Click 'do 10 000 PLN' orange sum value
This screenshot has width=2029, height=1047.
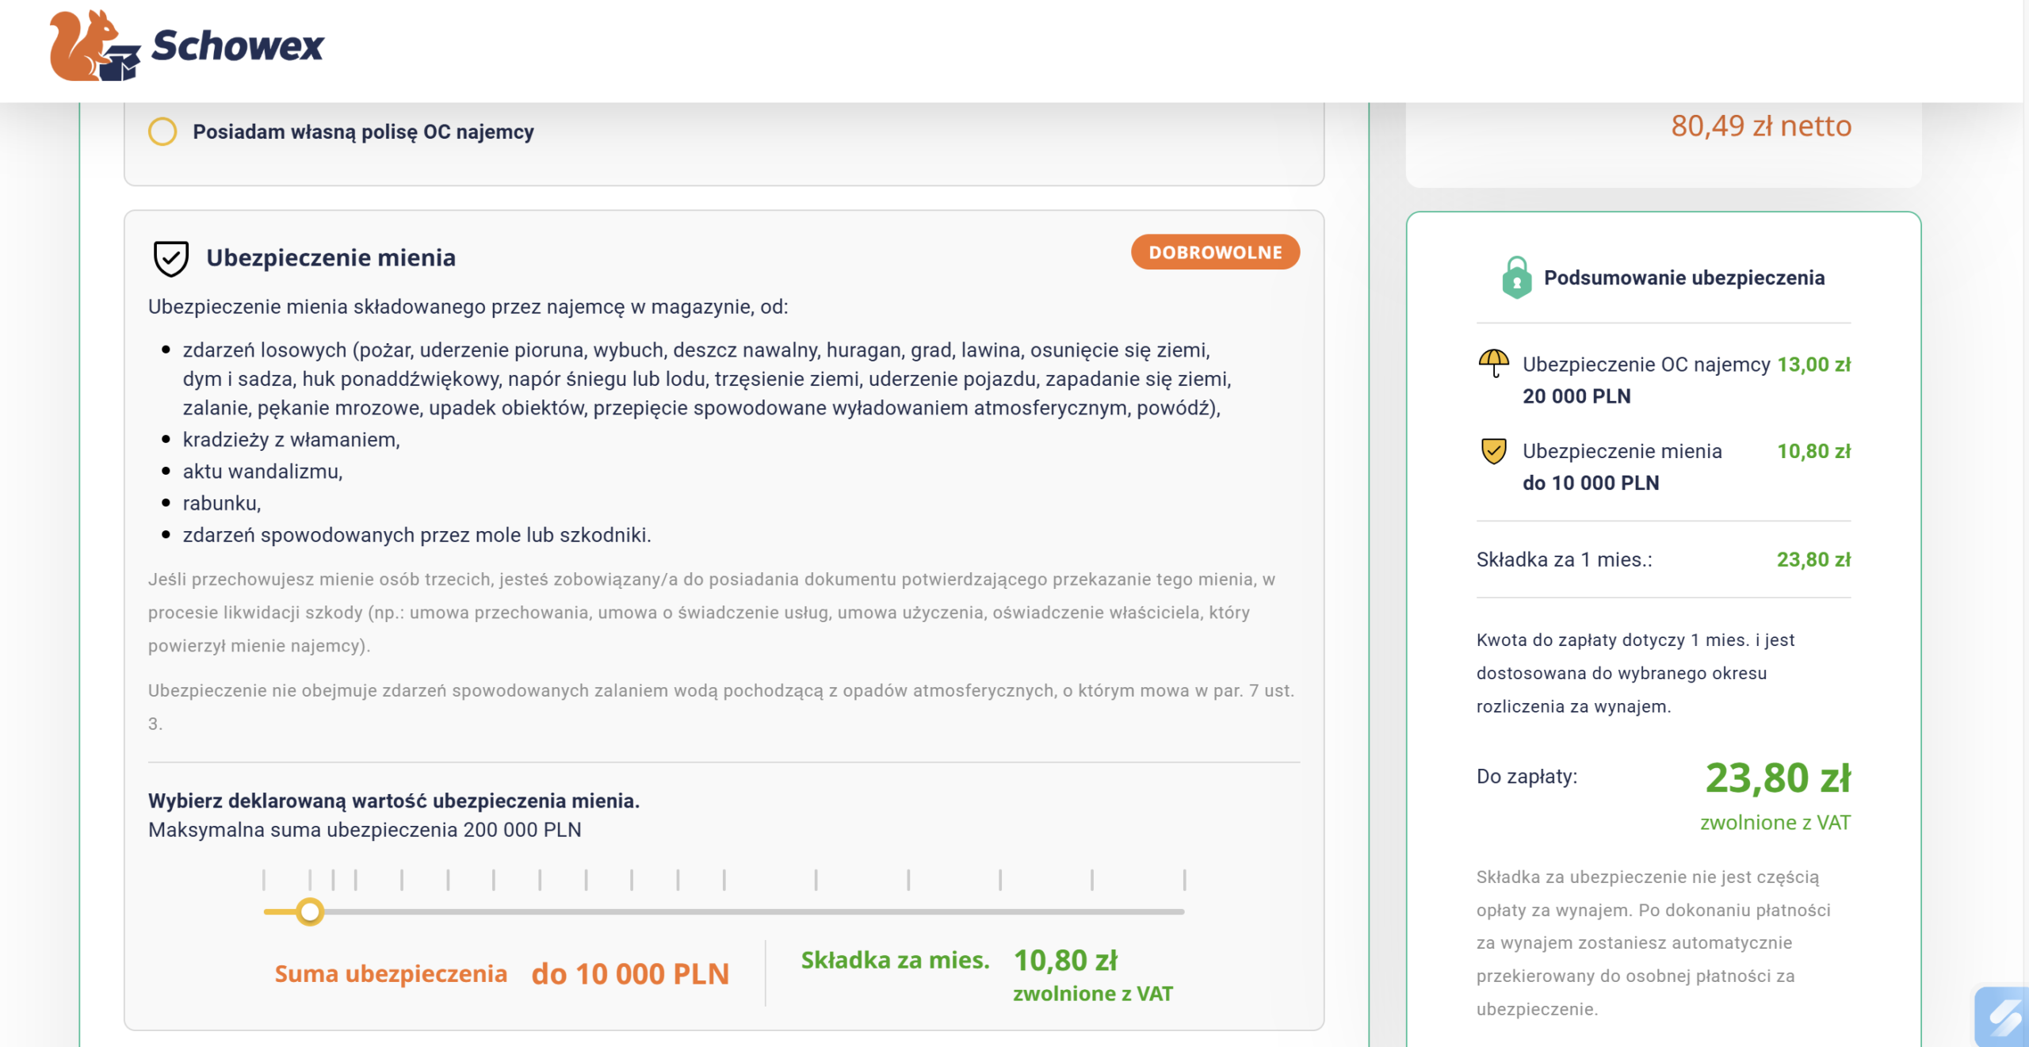click(x=629, y=974)
